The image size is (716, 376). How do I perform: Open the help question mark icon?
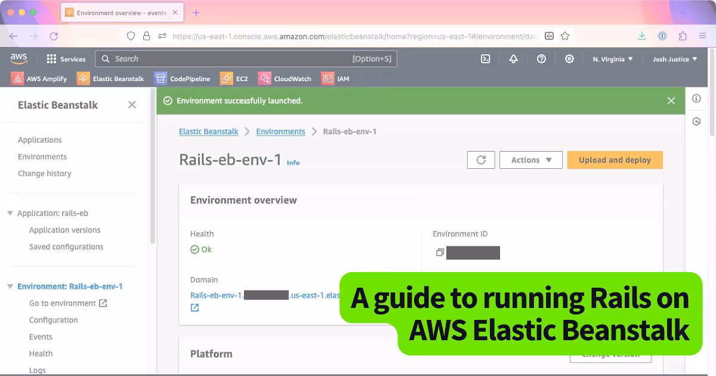click(x=541, y=59)
